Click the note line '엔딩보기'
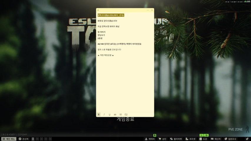This screenshot has height=141, width=251. pos(101,35)
